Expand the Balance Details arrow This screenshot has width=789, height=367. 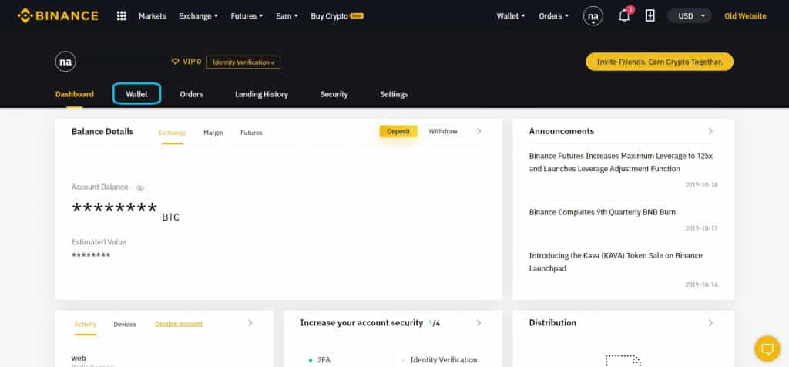pyautogui.click(x=478, y=131)
